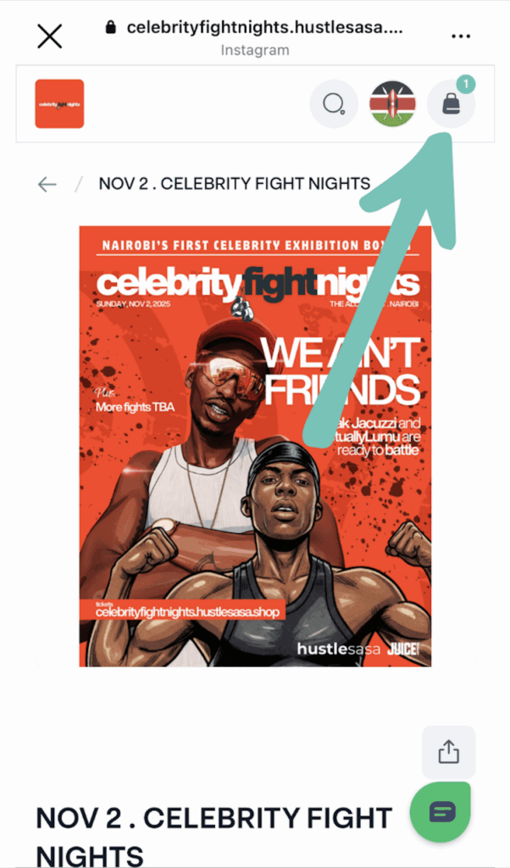The height and width of the screenshot is (868, 510).
Task: Close the in-app browser with X
Action: pyautogui.click(x=50, y=36)
